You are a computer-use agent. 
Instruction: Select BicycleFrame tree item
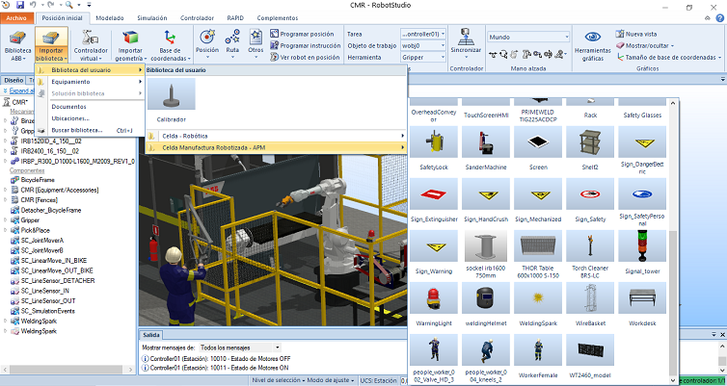point(38,180)
